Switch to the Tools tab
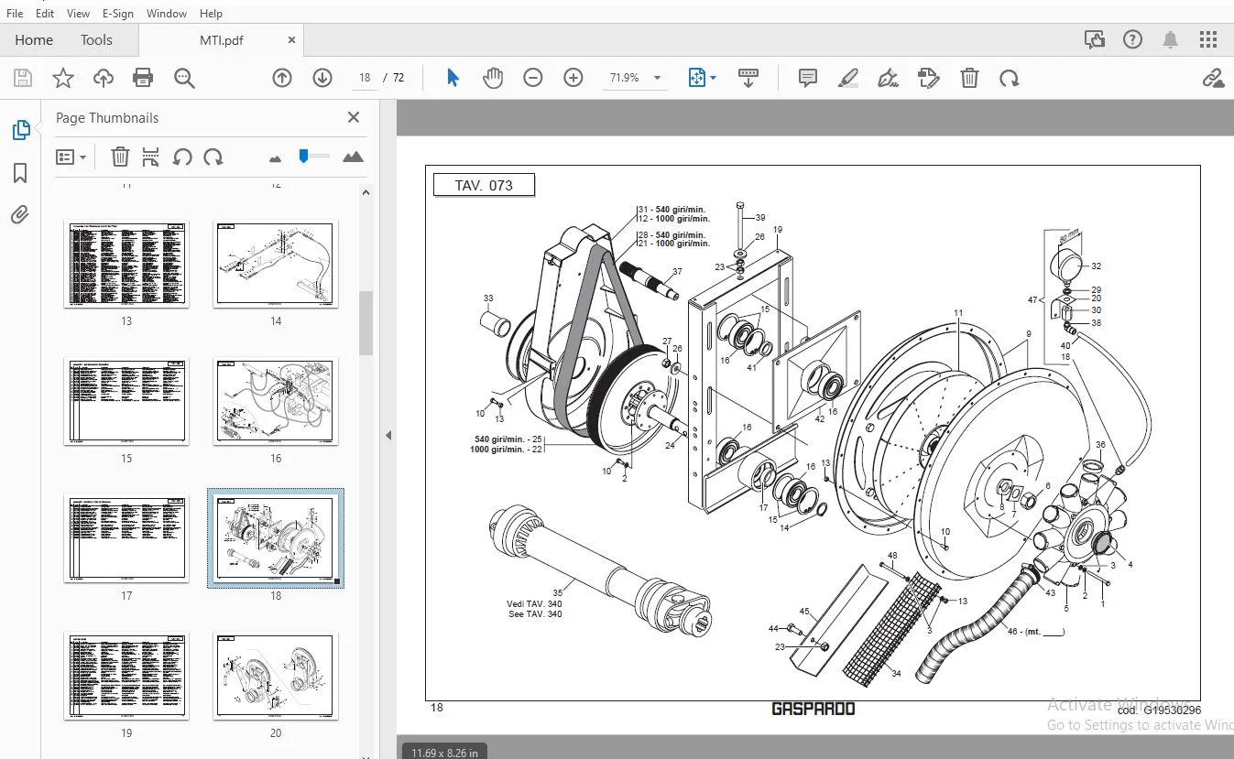 pyautogui.click(x=96, y=40)
